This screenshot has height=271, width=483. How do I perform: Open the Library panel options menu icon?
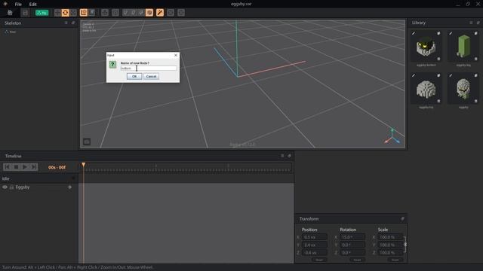[471, 23]
